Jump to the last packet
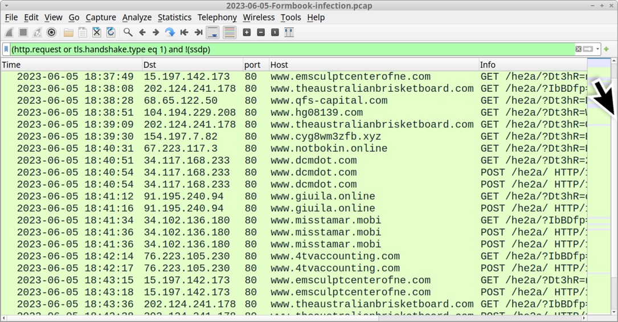618x322 pixels. pyautogui.click(x=198, y=32)
